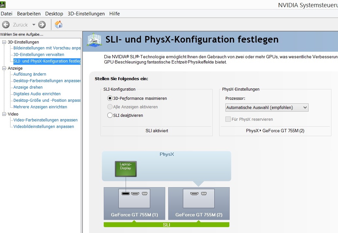Open the back history dropdown arrow

[x=34, y=25]
